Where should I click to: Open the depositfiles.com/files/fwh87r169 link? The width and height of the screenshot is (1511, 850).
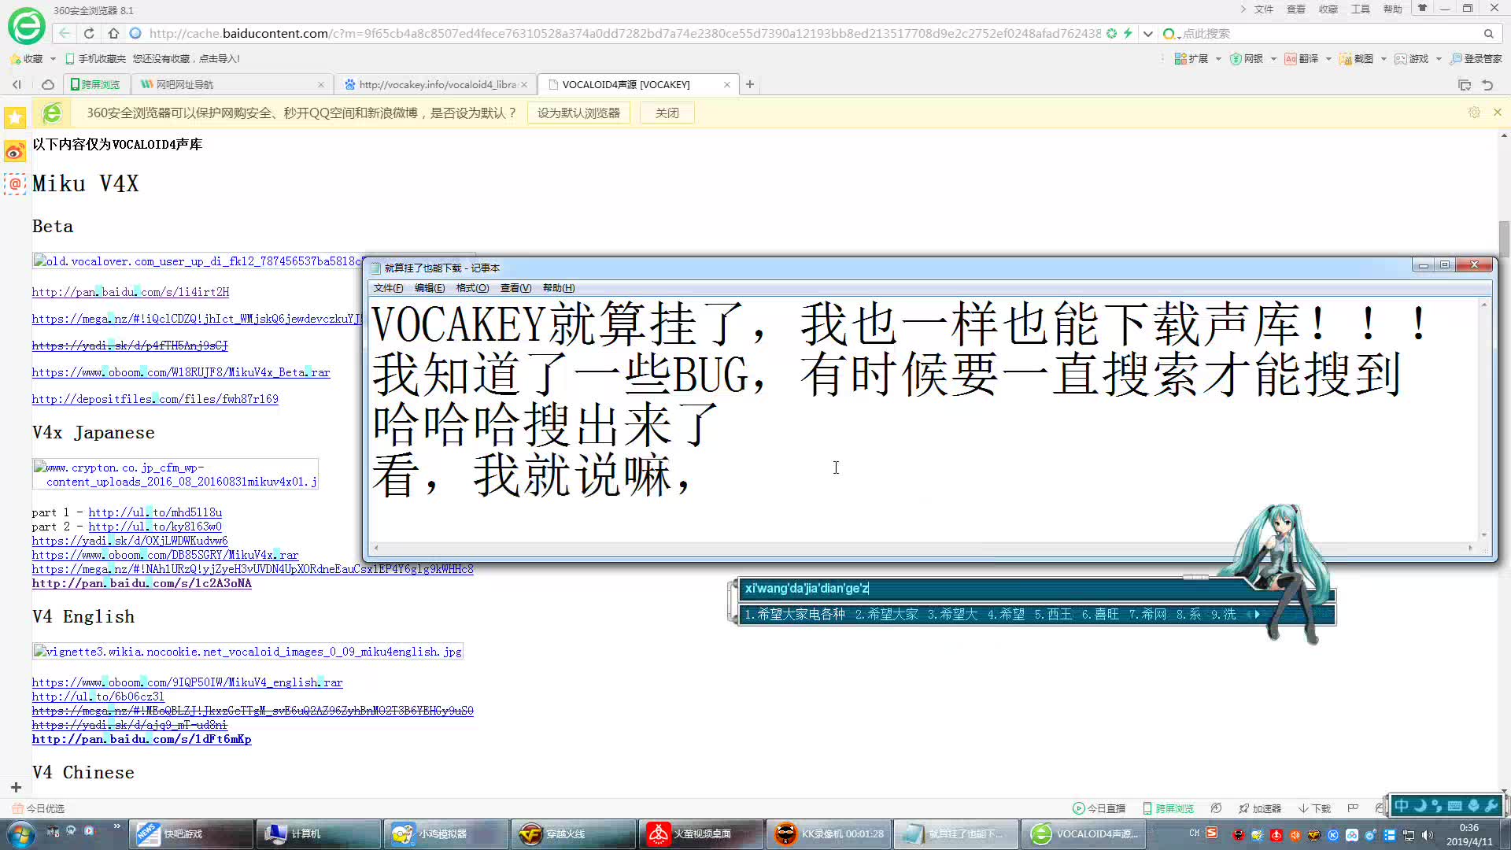click(x=155, y=399)
